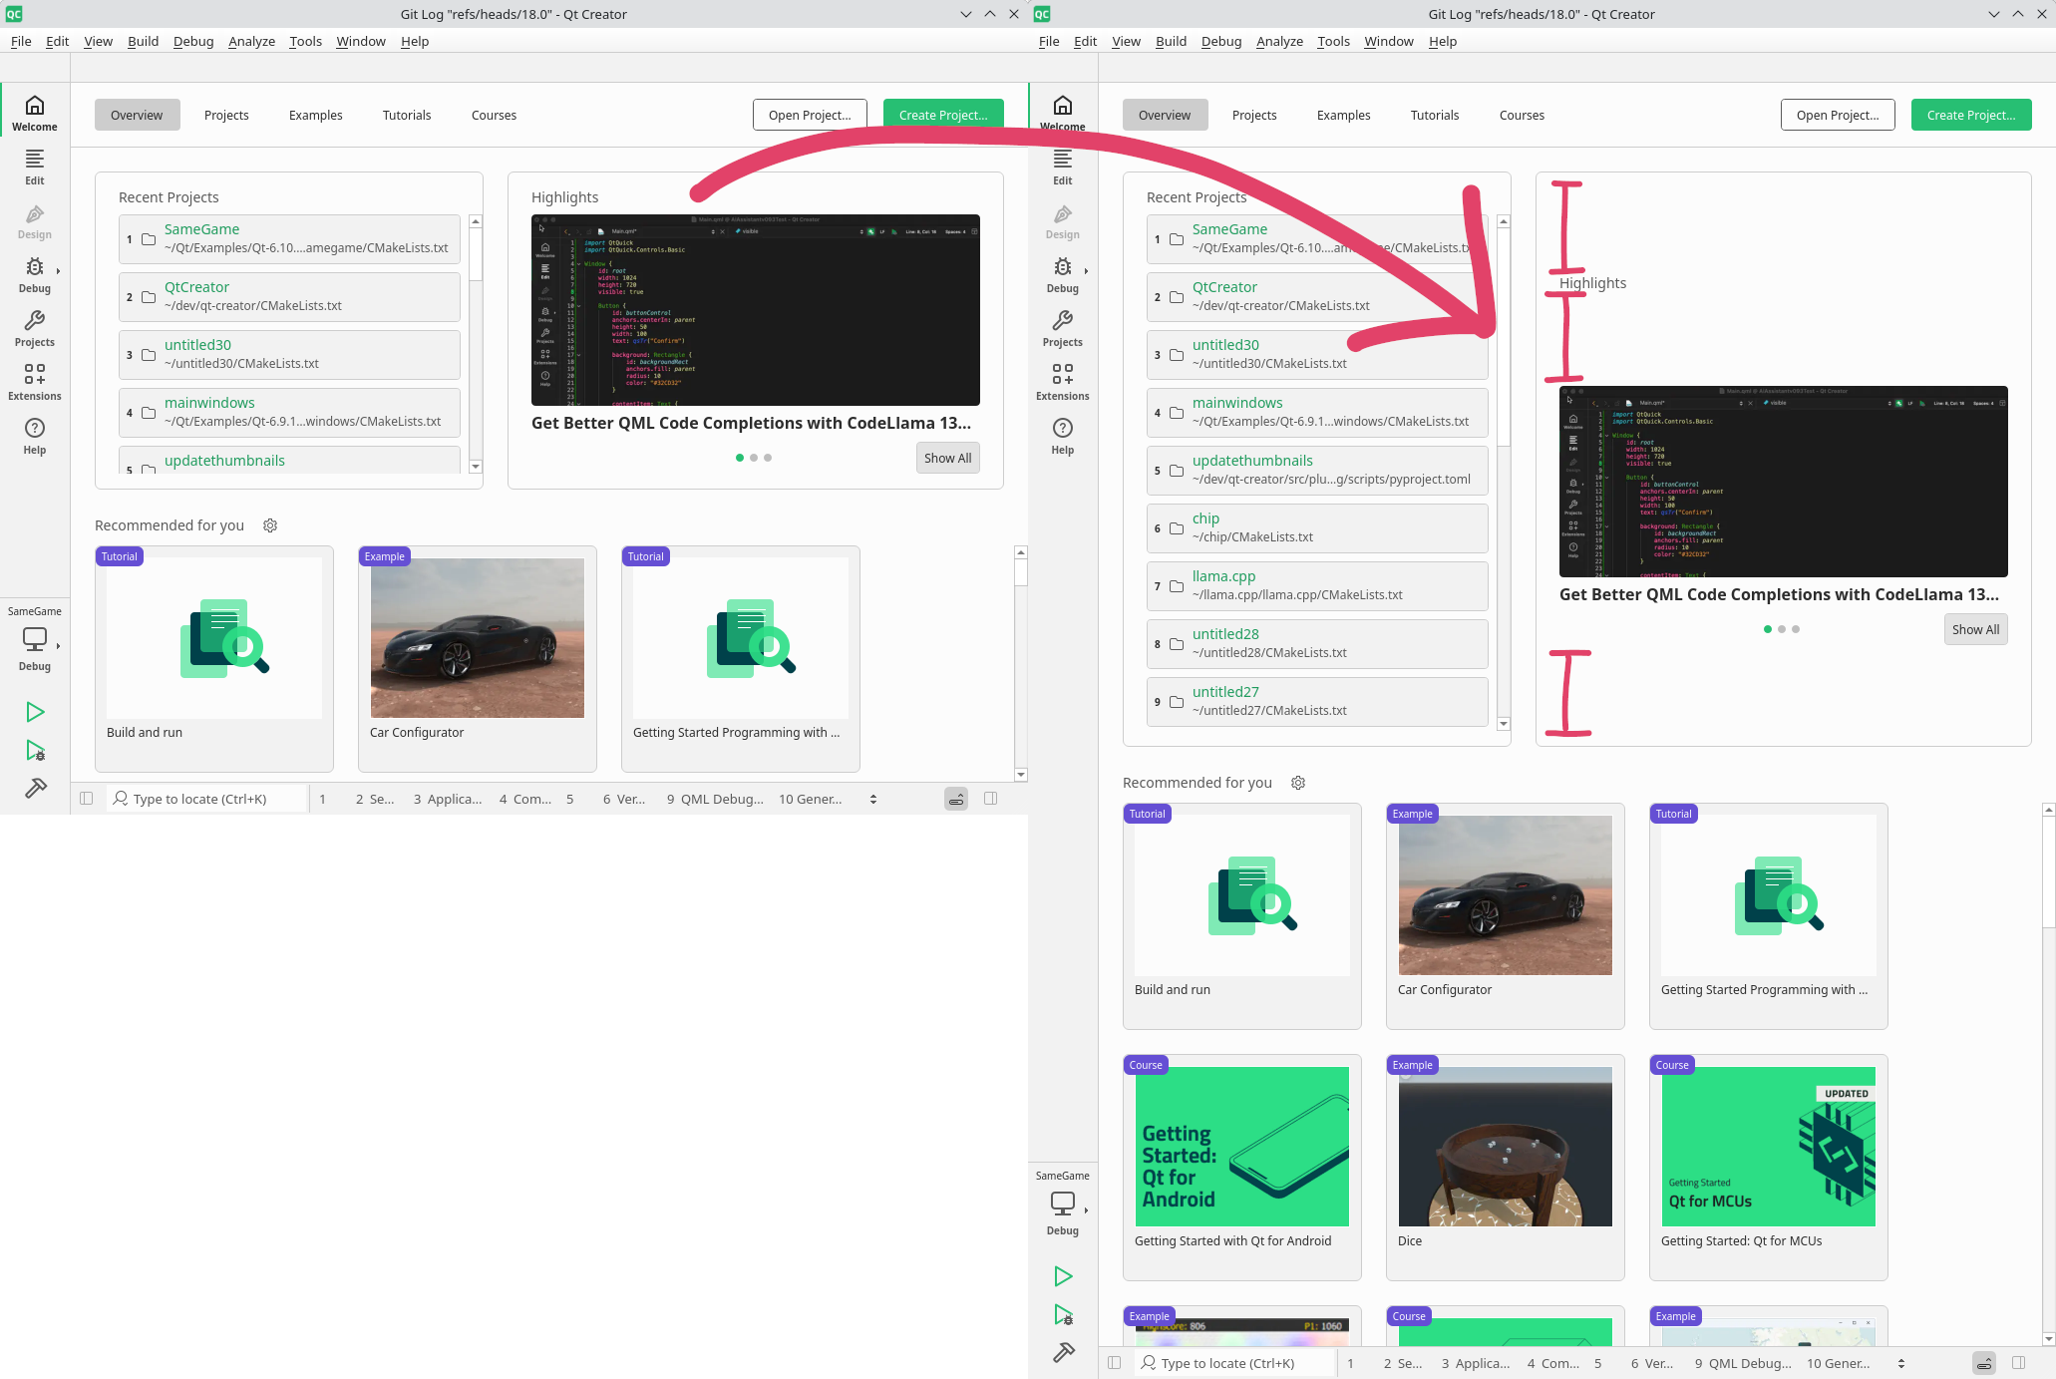
Task: Open Build menu in left window
Action: 143,41
